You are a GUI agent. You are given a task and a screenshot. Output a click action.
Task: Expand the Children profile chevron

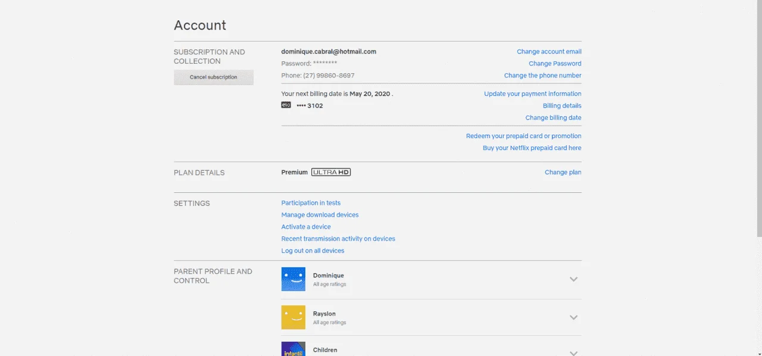click(x=574, y=352)
